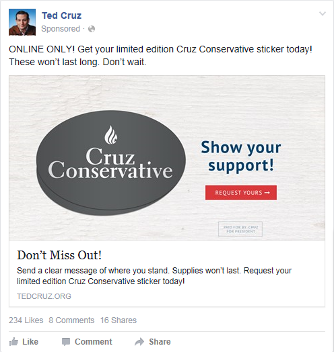Open the post options chevron menu
This screenshot has width=334, height=352.
323,13
